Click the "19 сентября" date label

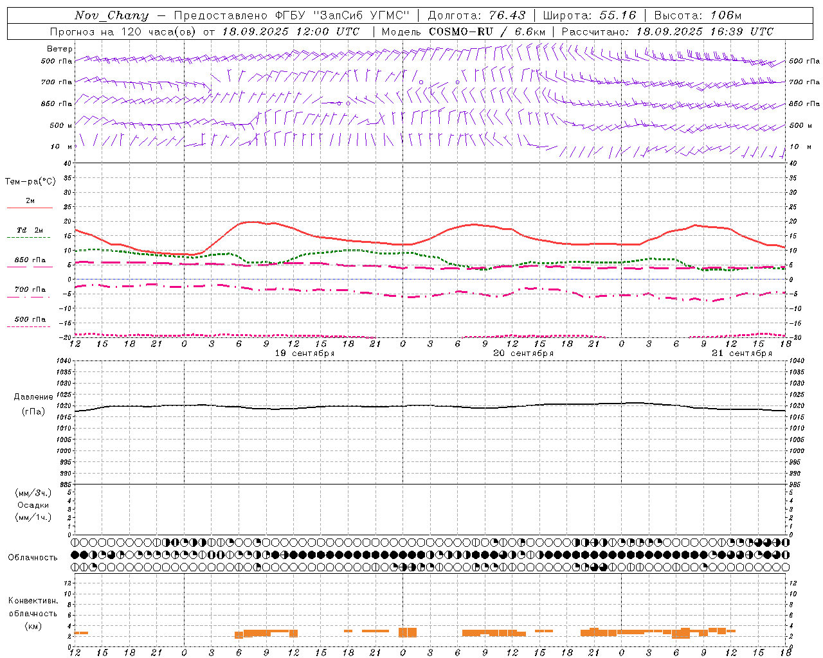(x=305, y=353)
